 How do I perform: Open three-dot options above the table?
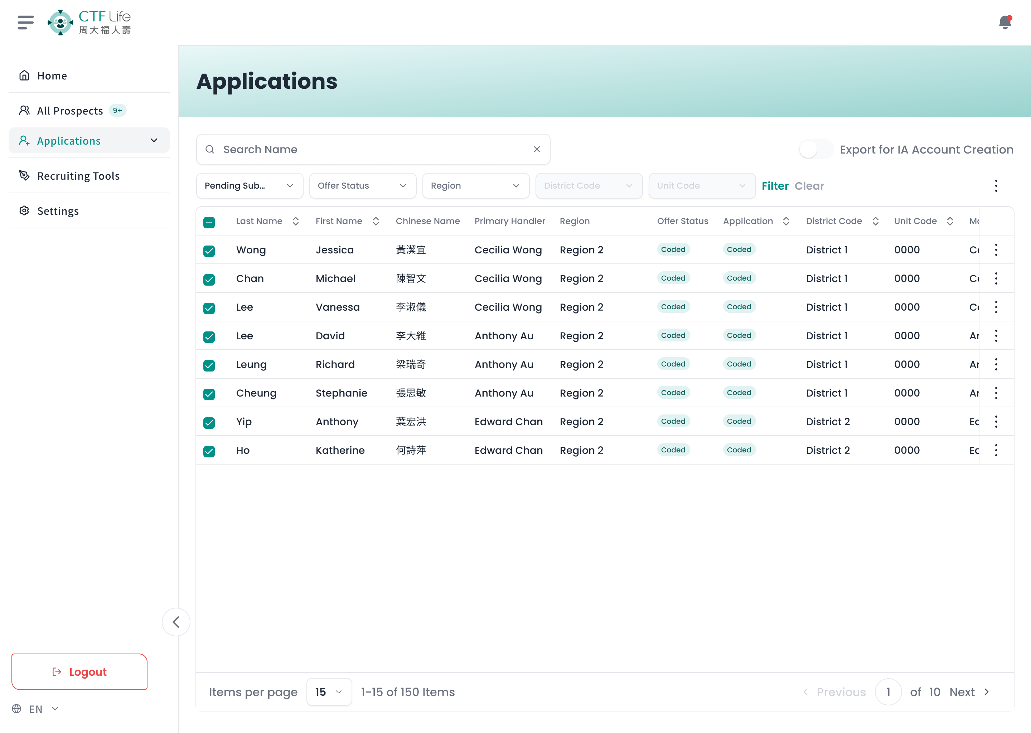[996, 186]
